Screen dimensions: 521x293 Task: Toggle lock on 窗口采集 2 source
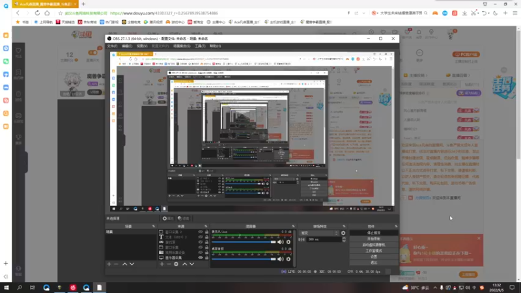click(206, 232)
